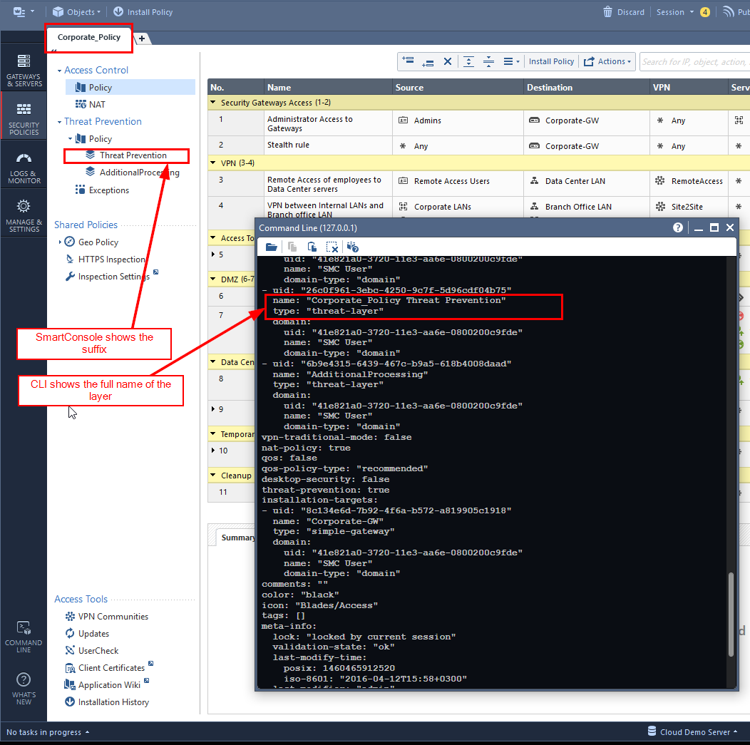Discard the current session changes
The image size is (750, 745).
[x=624, y=12]
